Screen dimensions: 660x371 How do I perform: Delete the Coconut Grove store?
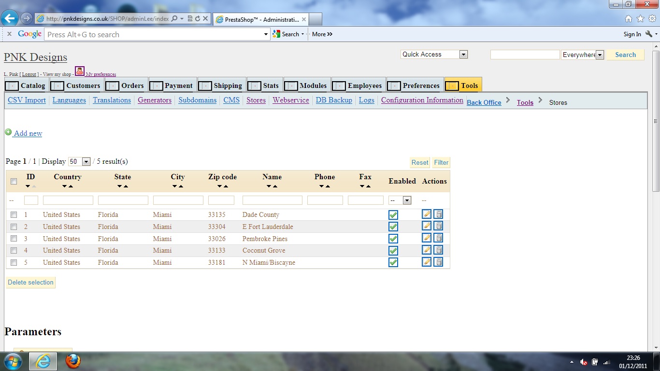pos(438,250)
